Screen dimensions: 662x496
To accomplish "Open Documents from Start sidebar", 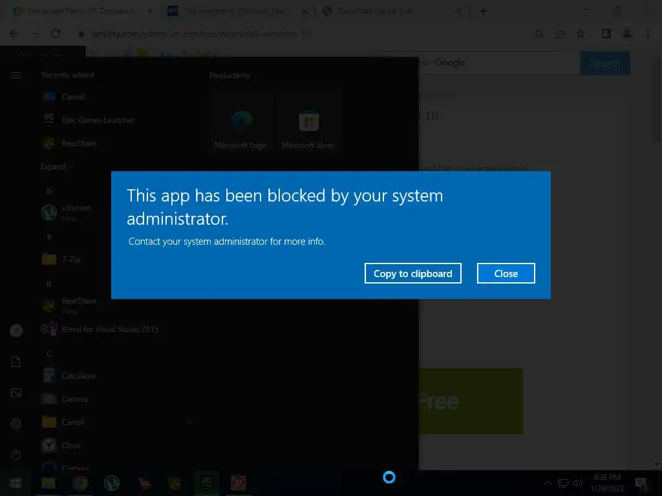I will [x=16, y=362].
